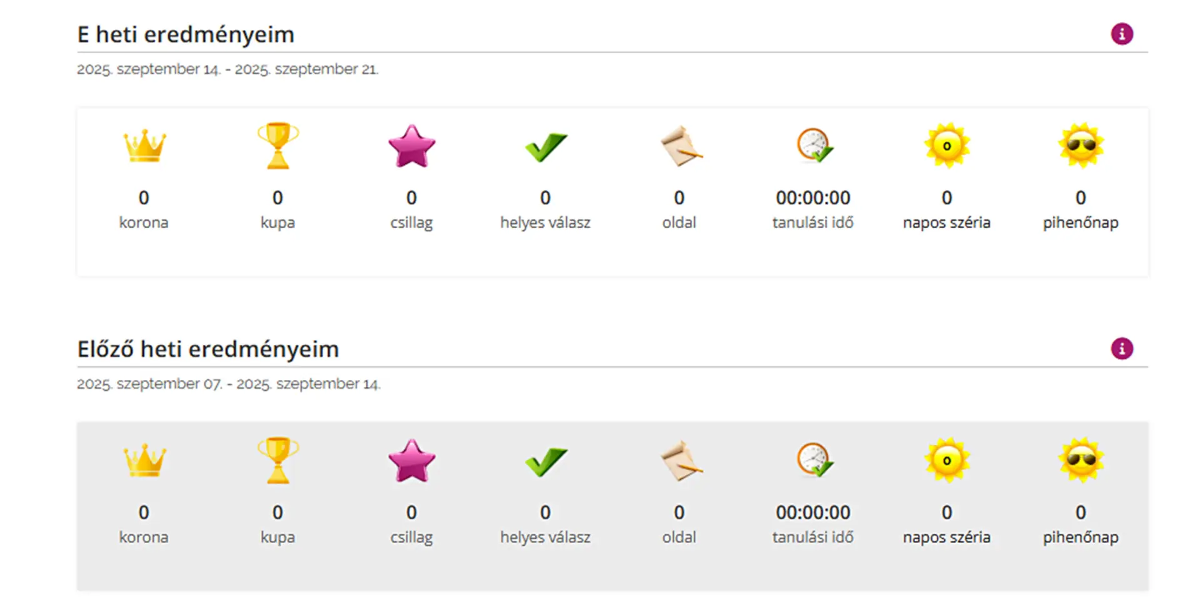The image size is (1200, 600).
Task: Click this week's sunny streak sun icon
Action: click(947, 146)
